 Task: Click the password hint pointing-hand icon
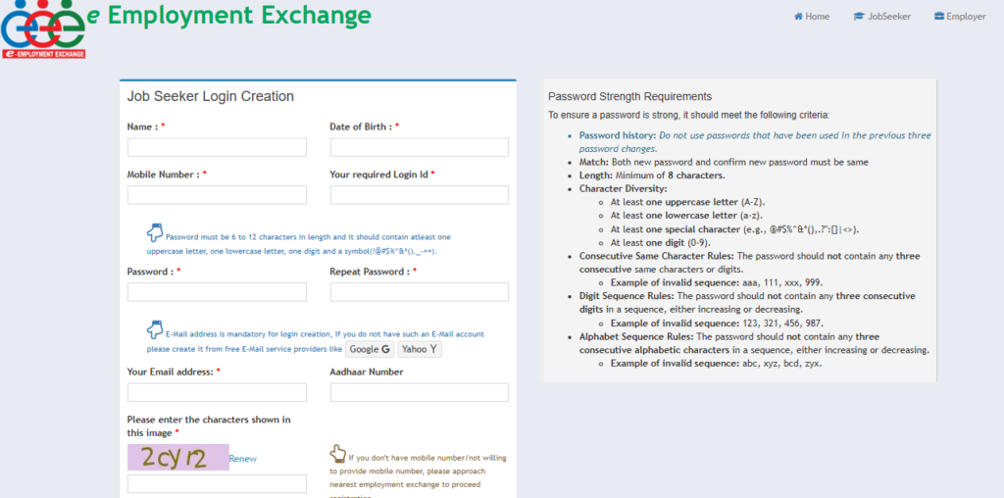point(154,232)
